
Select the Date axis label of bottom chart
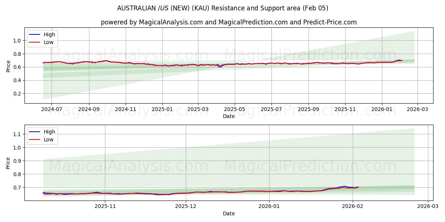tap(229, 213)
